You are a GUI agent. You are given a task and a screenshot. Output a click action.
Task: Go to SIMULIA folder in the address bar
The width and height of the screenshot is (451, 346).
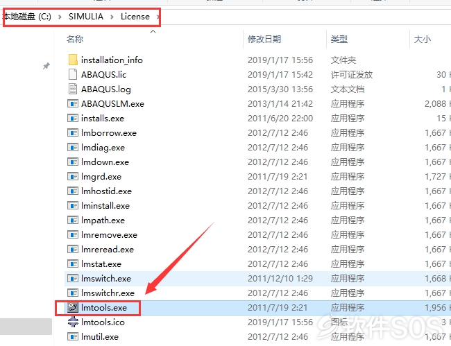(86, 17)
